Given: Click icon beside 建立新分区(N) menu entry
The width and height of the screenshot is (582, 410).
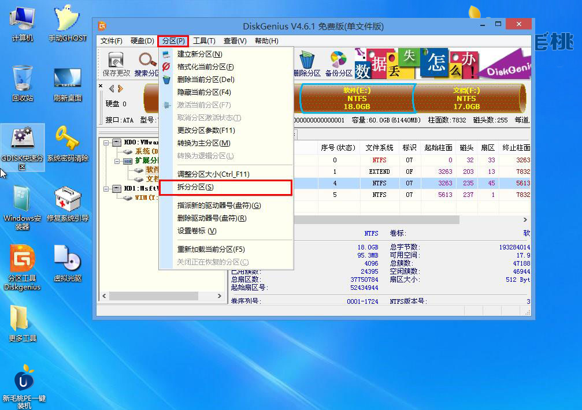Looking at the screenshot, I should (x=166, y=54).
